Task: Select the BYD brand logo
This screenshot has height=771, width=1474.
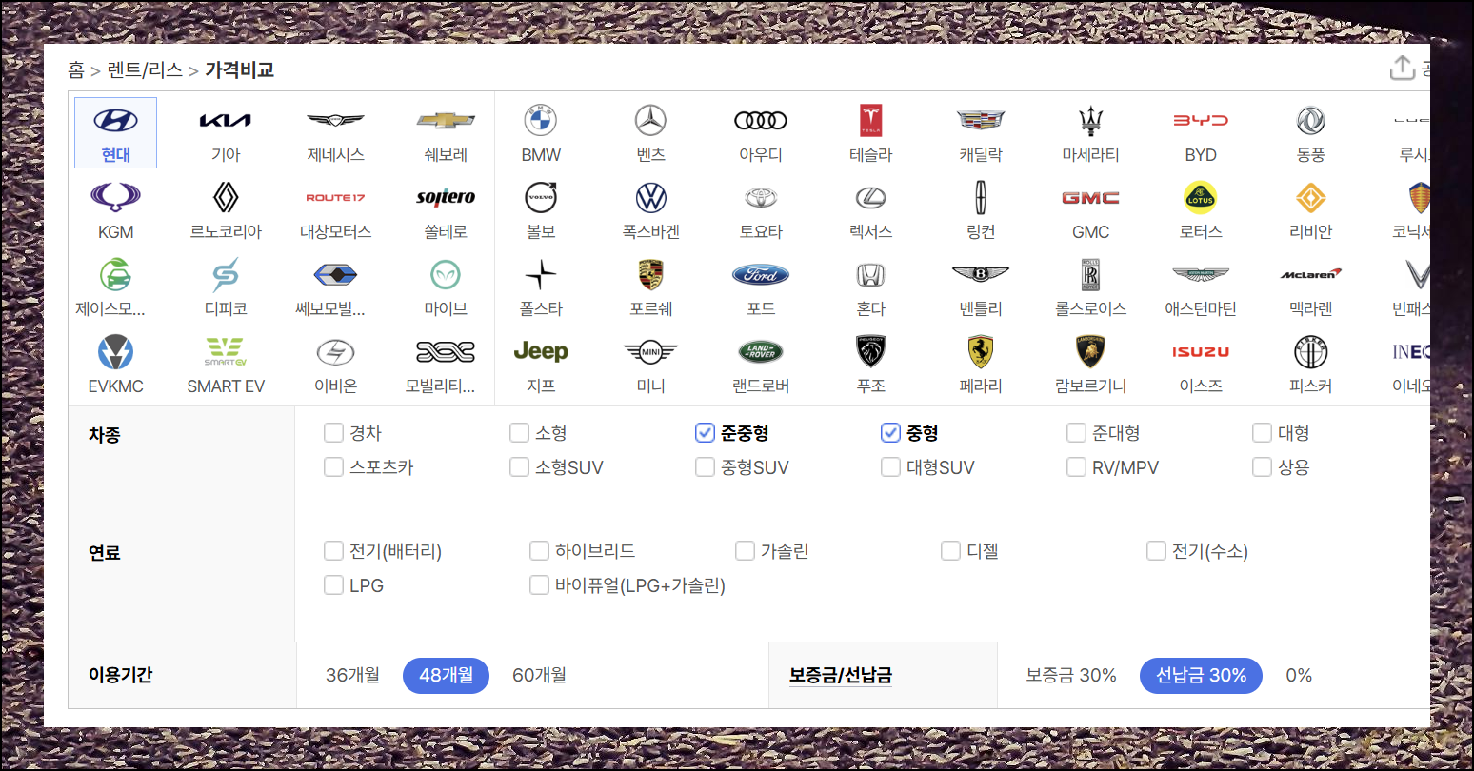Action: click(1201, 121)
